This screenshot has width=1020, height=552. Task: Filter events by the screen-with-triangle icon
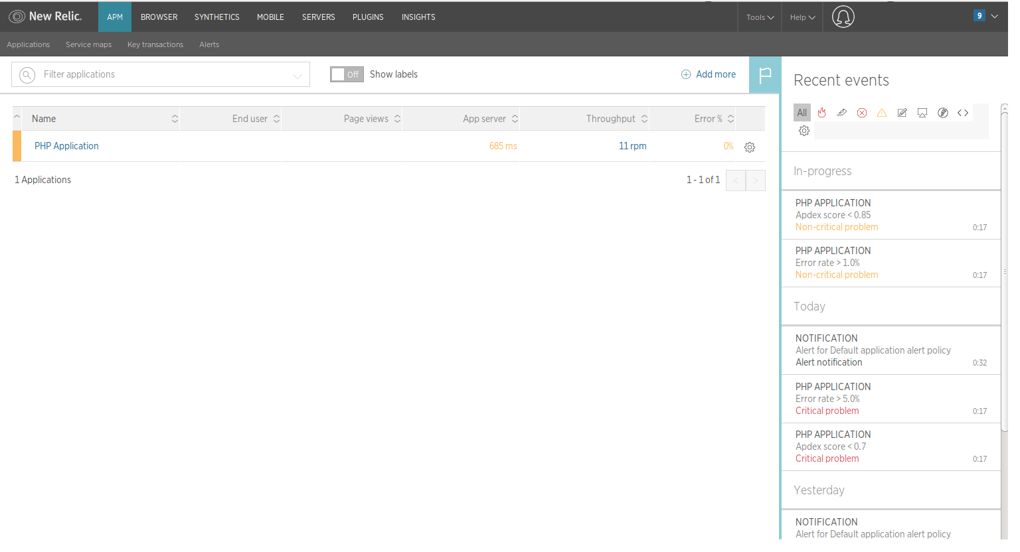click(x=922, y=113)
